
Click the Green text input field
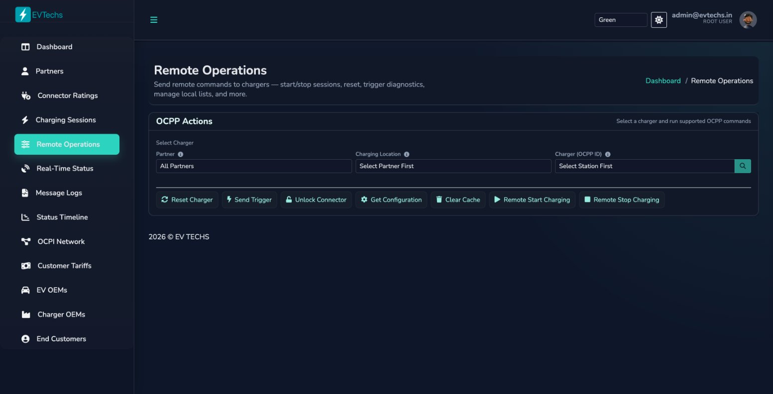(x=621, y=19)
